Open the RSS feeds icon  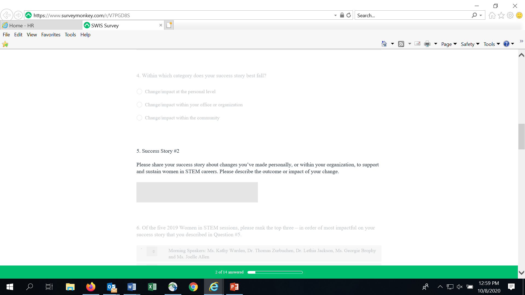[x=401, y=44]
